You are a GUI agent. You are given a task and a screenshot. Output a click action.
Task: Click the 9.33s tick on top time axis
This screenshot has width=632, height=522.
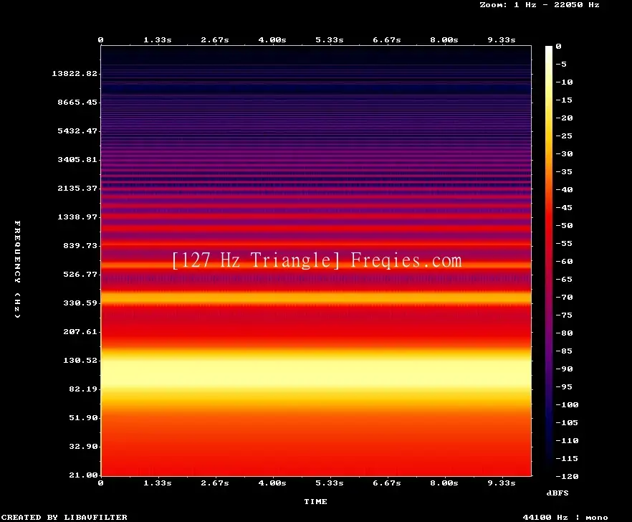click(x=502, y=39)
